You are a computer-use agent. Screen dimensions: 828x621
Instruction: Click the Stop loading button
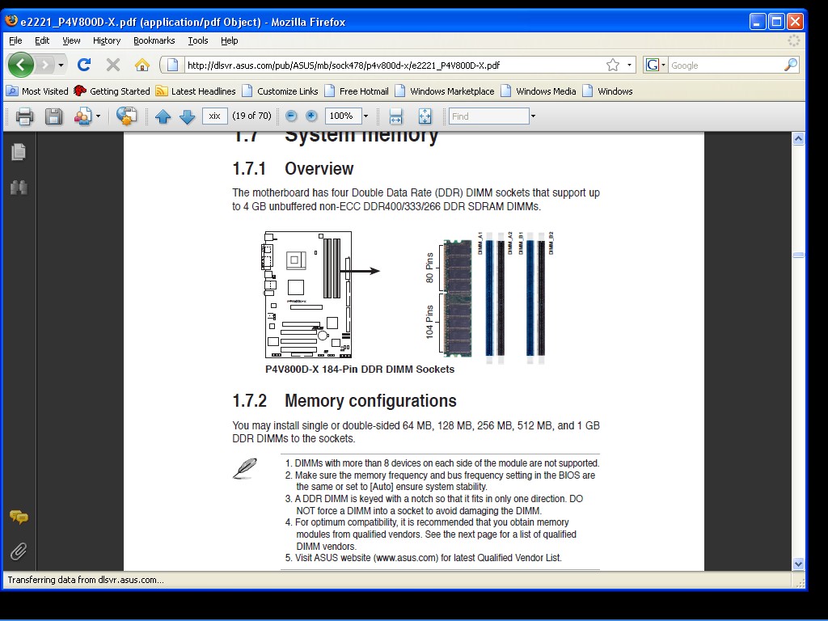click(113, 65)
